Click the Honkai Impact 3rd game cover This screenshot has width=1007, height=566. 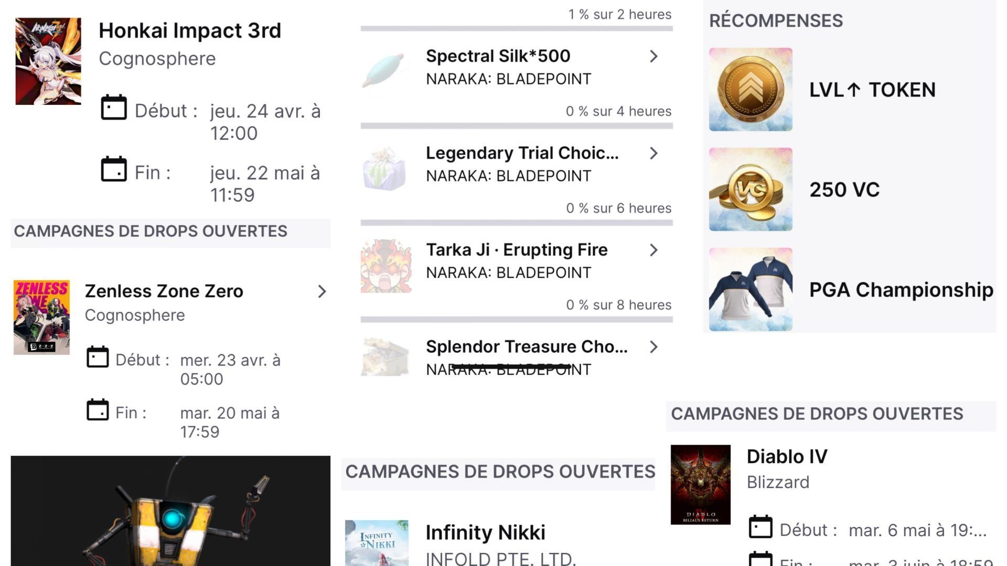point(48,61)
